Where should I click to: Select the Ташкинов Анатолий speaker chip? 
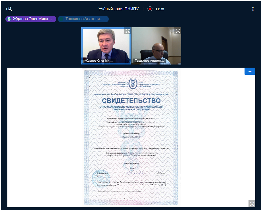point(83,19)
